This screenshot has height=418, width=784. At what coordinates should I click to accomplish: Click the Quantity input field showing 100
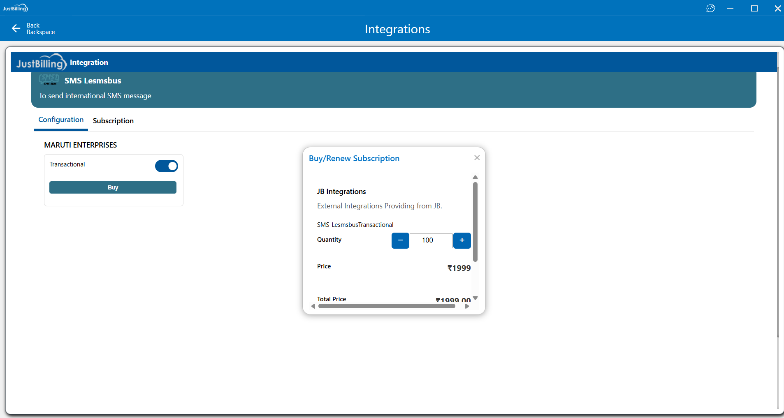coord(431,240)
